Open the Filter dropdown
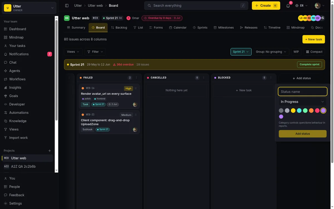Screen dimensions: 334x209 tap(95, 52)
